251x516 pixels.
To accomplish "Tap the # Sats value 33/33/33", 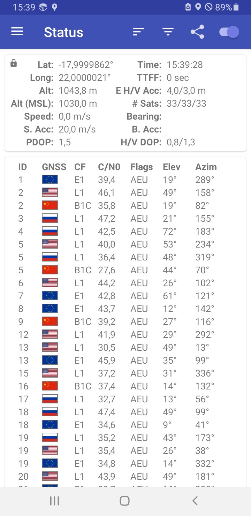I will [187, 103].
